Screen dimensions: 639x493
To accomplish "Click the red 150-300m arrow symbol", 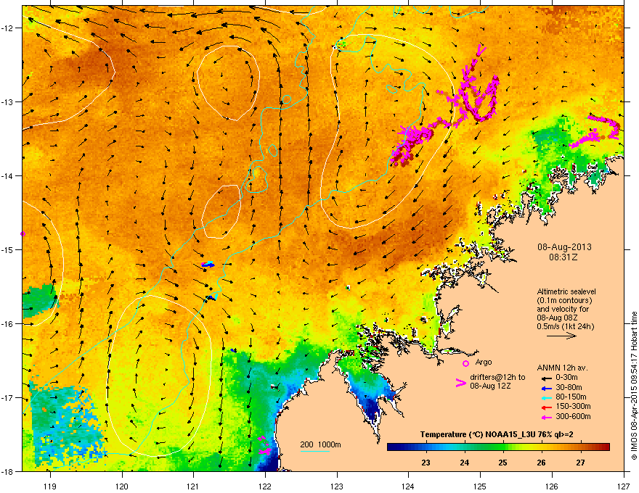I will [x=545, y=407].
